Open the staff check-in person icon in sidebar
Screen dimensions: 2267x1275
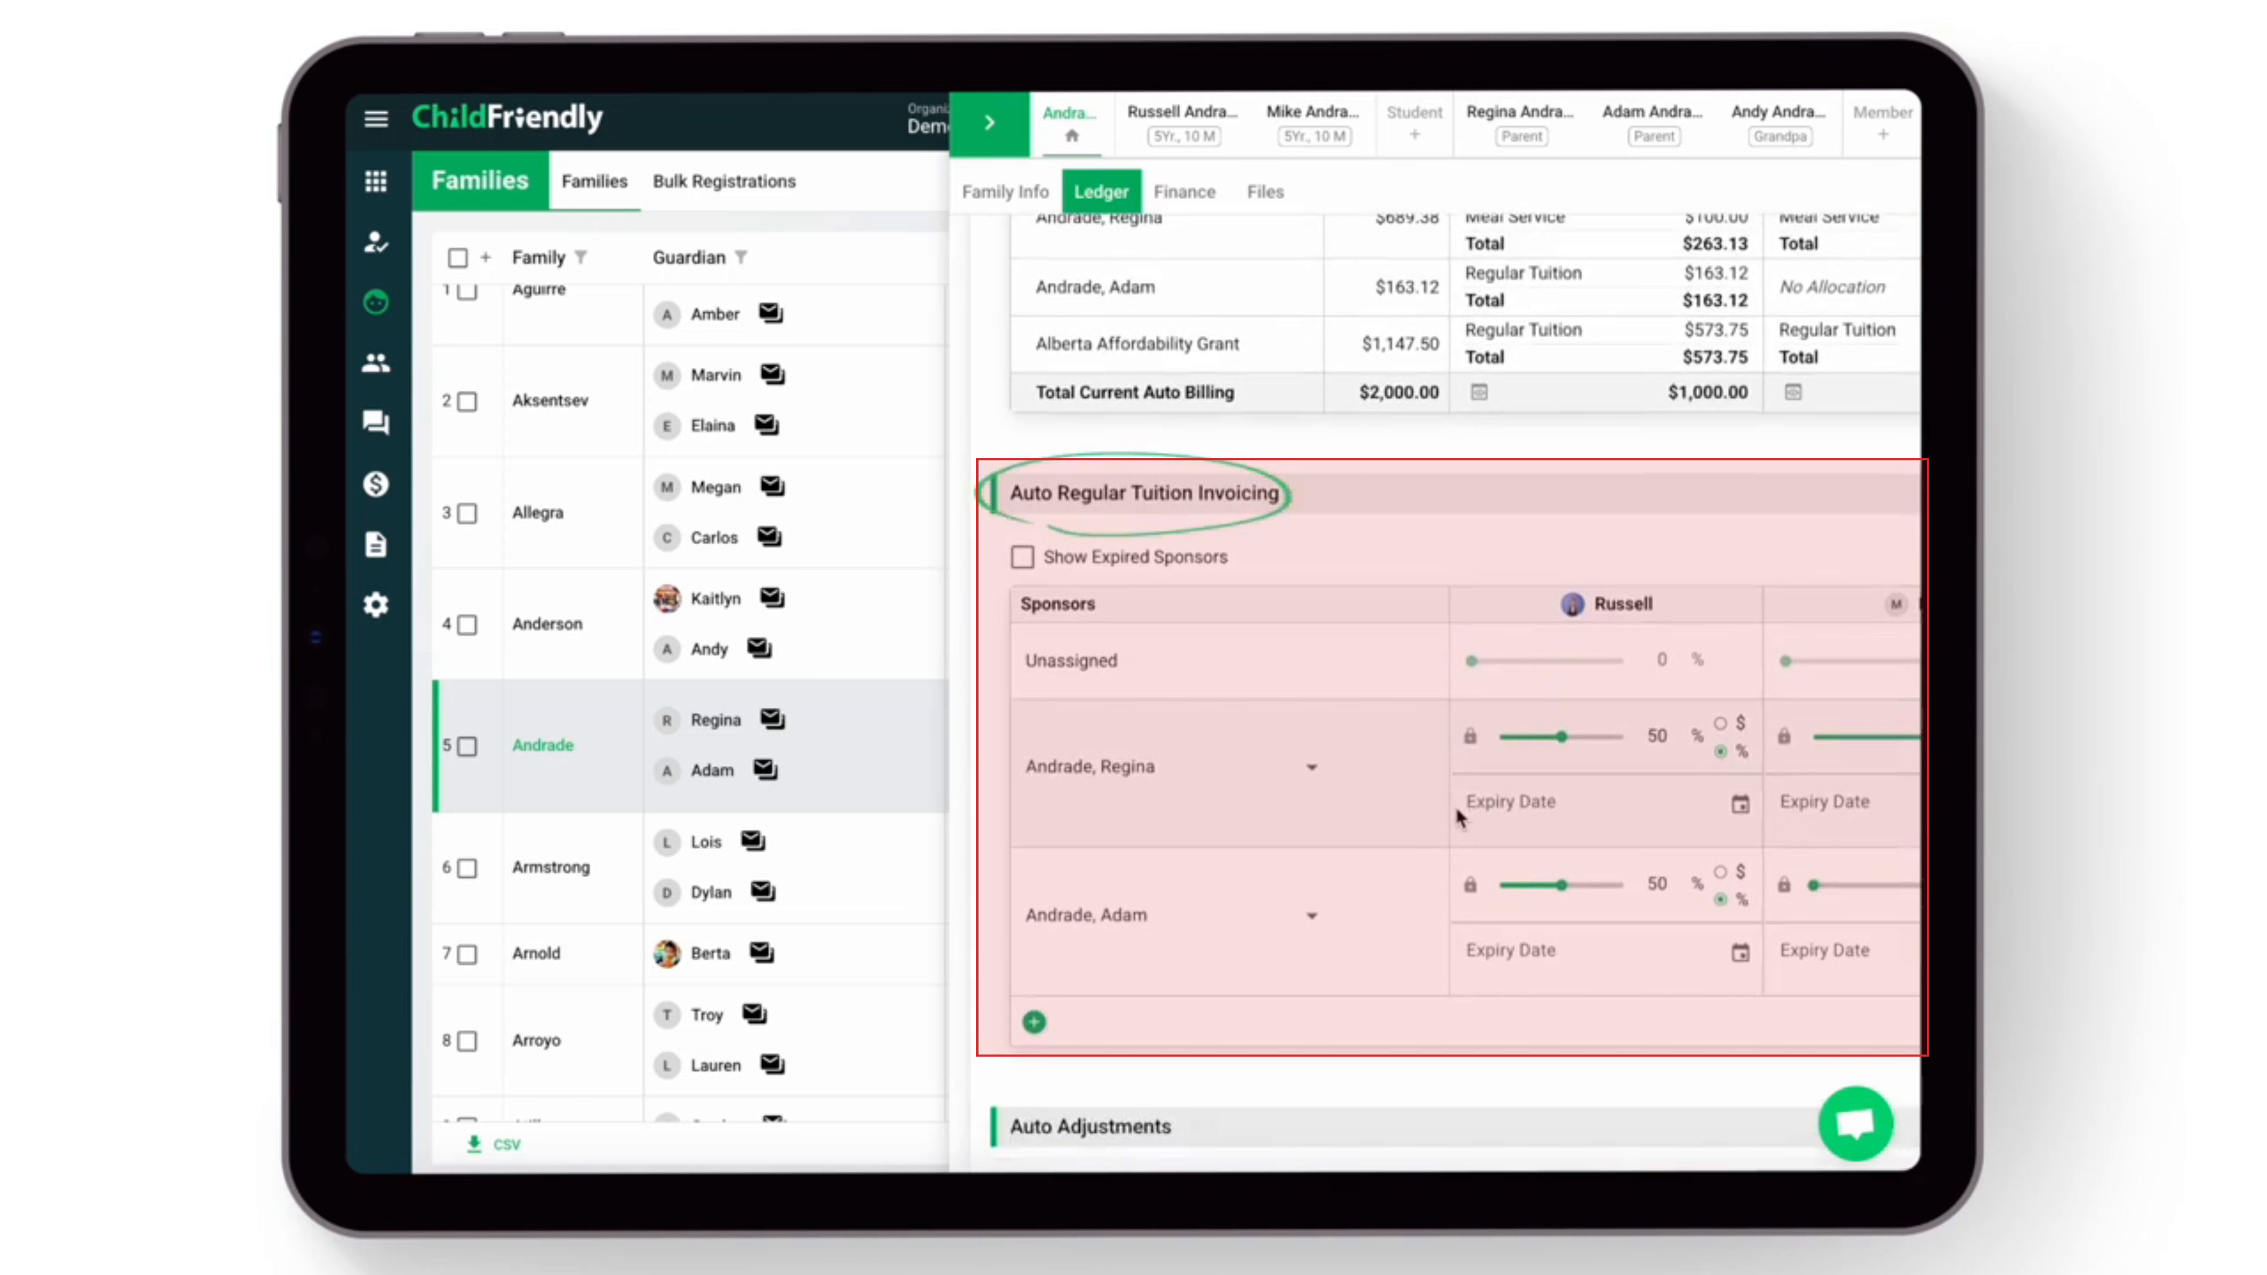(376, 242)
